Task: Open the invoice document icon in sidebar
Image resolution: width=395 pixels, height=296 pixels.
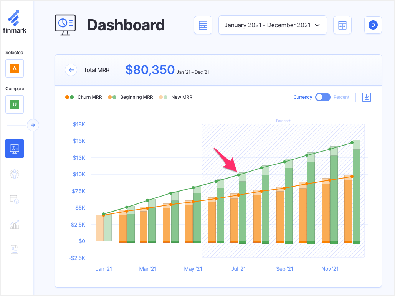Action: click(x=15, y=250)
